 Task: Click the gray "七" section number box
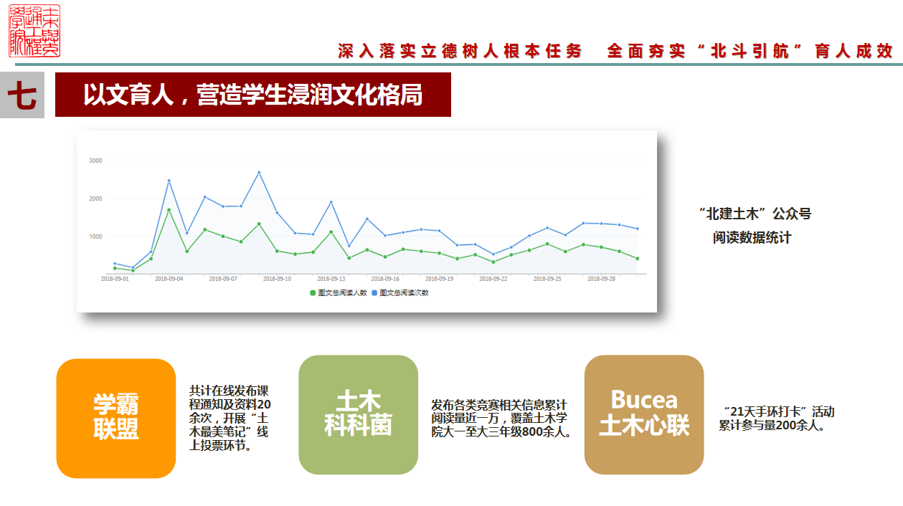[22, 95]
